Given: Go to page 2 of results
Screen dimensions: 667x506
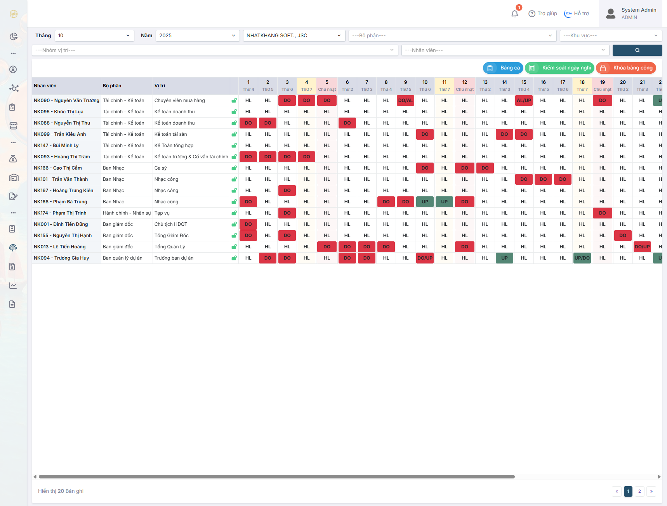Looking at the screenshot, I should (639, 491).
